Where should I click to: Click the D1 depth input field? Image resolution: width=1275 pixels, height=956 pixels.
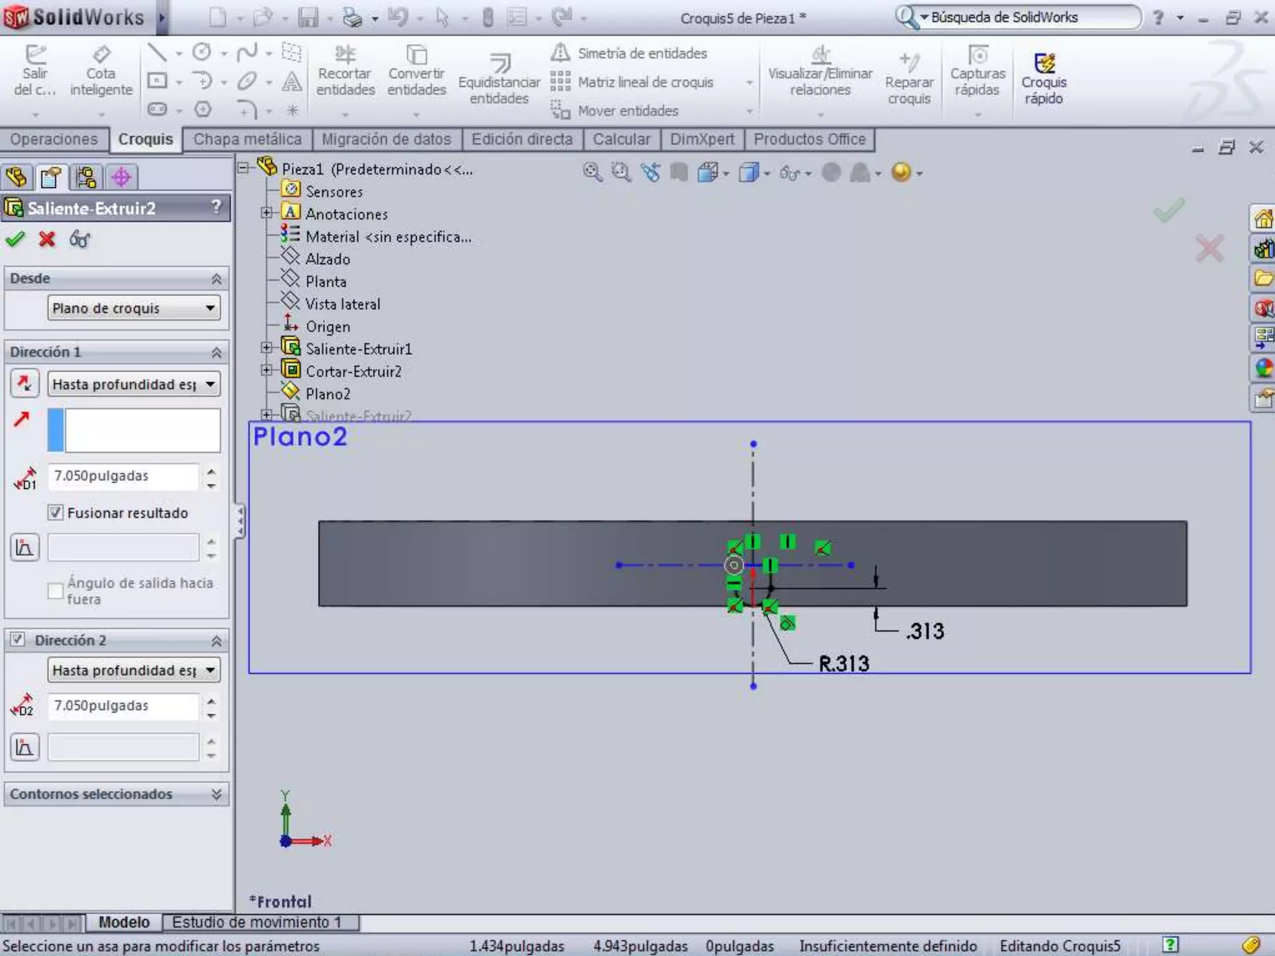pyautogui.click(x=123, y=476)
